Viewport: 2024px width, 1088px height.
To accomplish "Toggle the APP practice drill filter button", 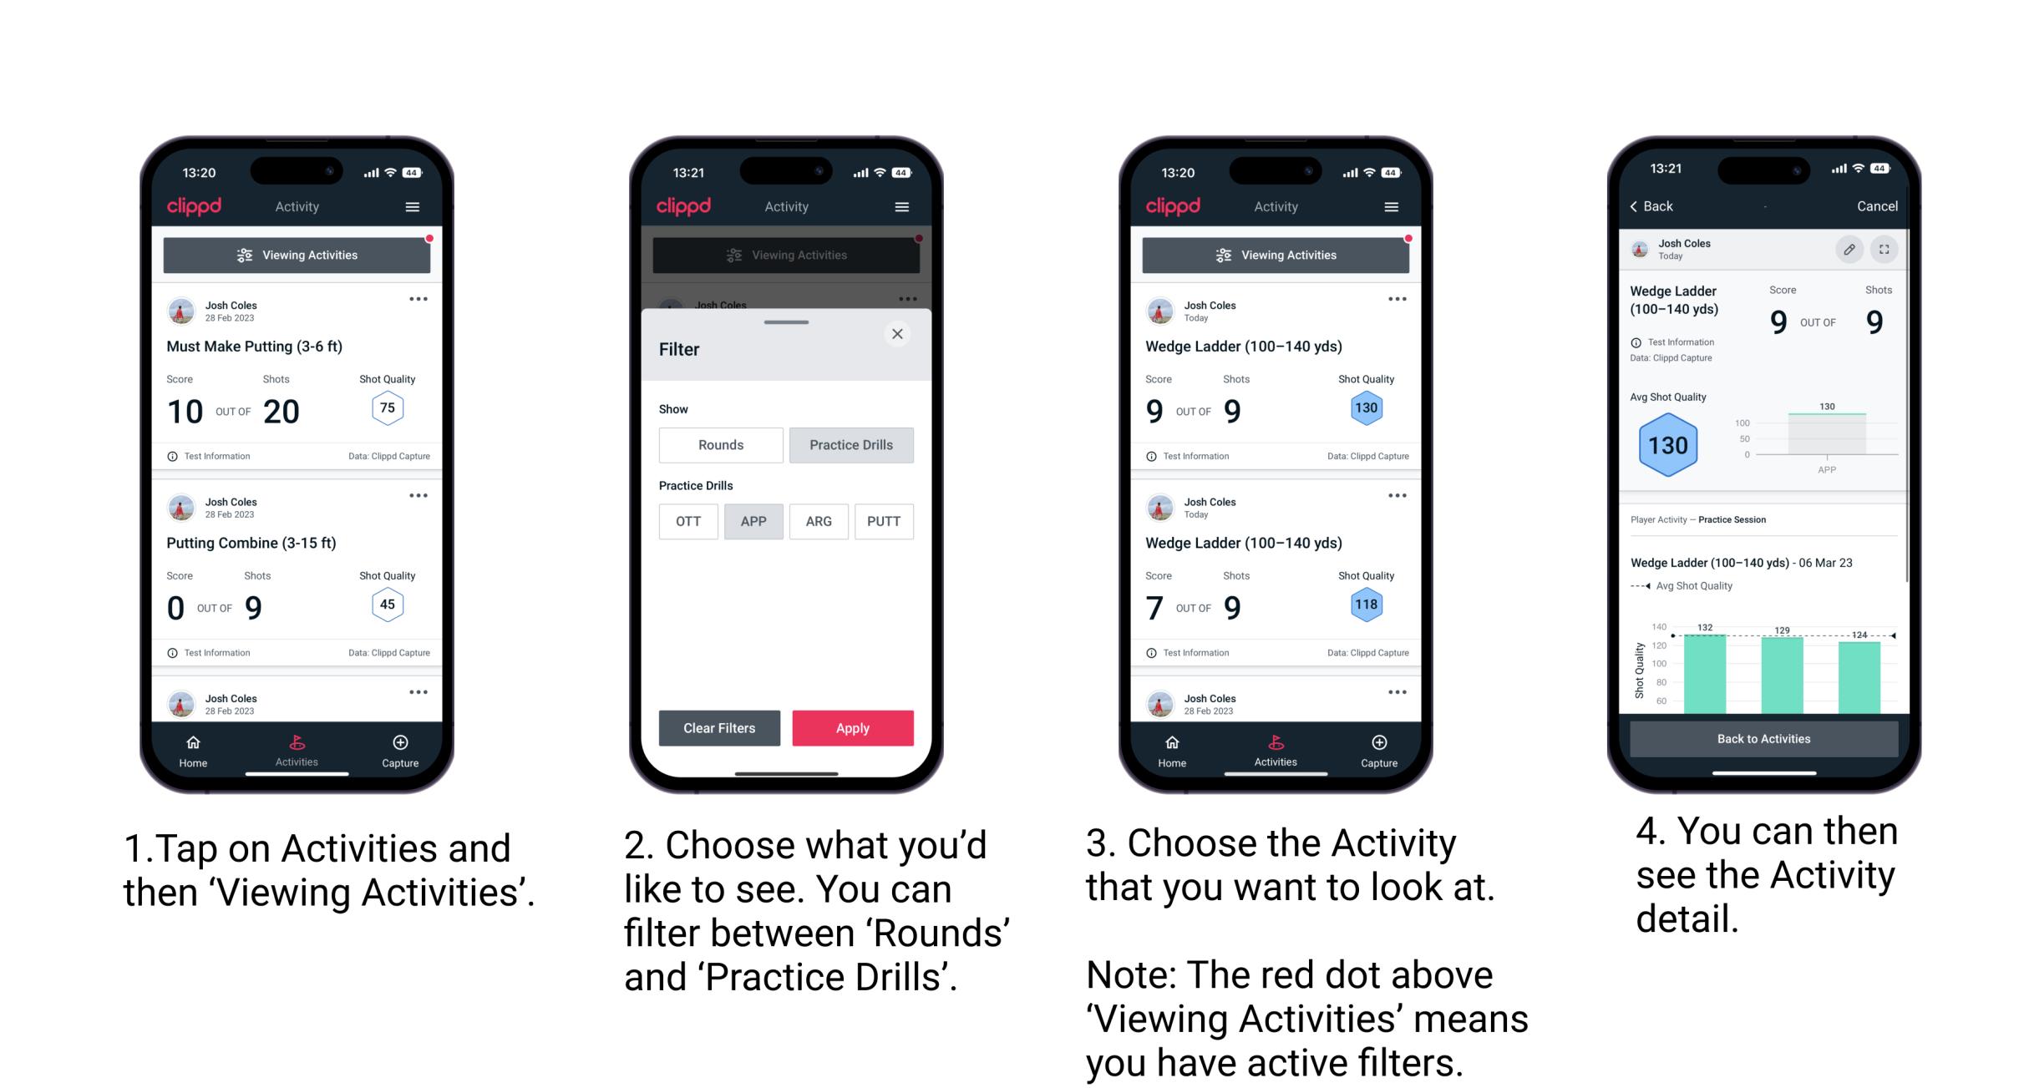I will [x=753, y=521].
